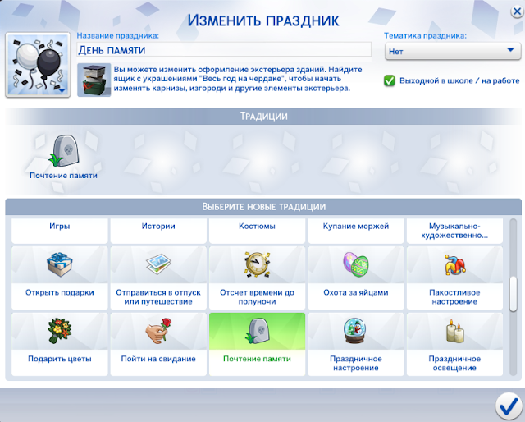Select the Подарить цветы bouquet icon

60,331
